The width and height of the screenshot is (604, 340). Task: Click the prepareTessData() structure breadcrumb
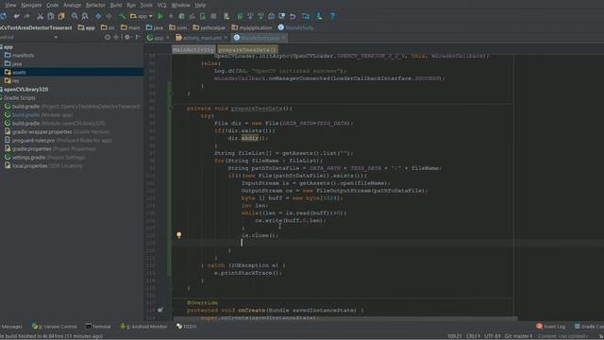[x=247, y=50]
